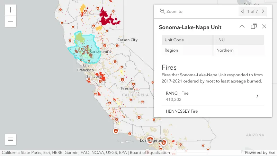Click the fire station marker near Los Angeles
This screenshot has height=156, width=277.
152,138
